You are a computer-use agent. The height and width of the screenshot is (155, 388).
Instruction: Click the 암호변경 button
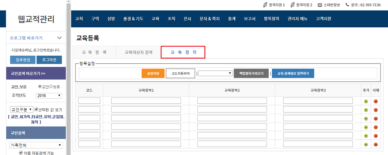pyautogui.click(x=23, y=60)
